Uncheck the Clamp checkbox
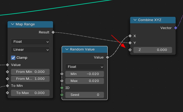Screen dimensions: 183x112 click(x=13, y=58)
